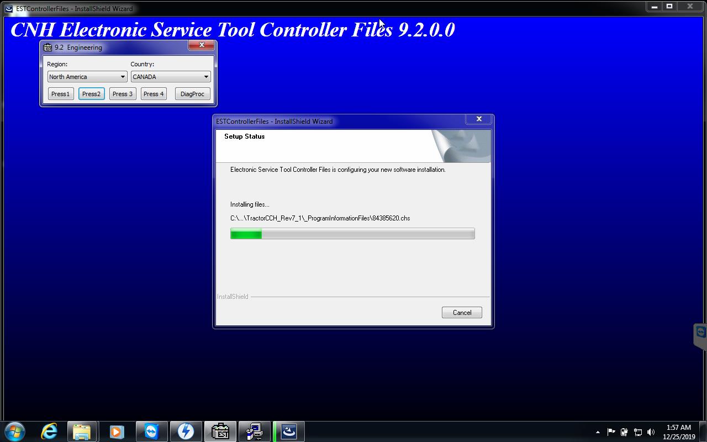
Task: Click CNH Electronic Service Tool Controller Files heading
Action: (233, 29)
